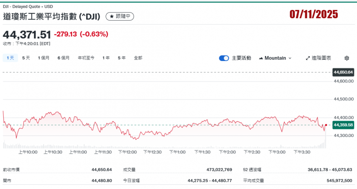
Task: Switch chart to 年初至今 range
Action: (86, 58)
